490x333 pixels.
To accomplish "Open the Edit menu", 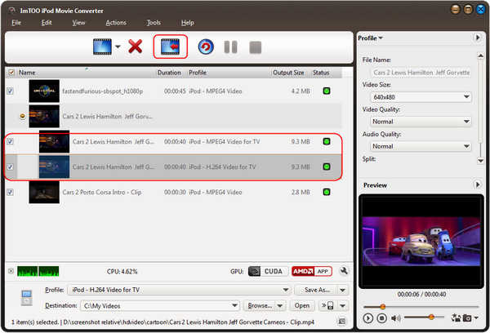I will (47, 23).
